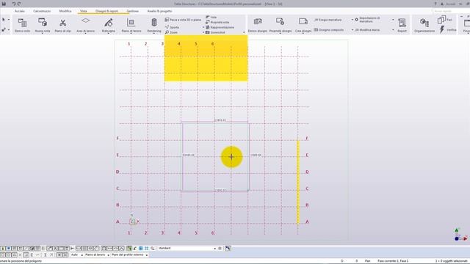Click the 'Pan' status bar indicator
Image resolution: width=470 pixels, height=264 pixels.
click(367, 261)
